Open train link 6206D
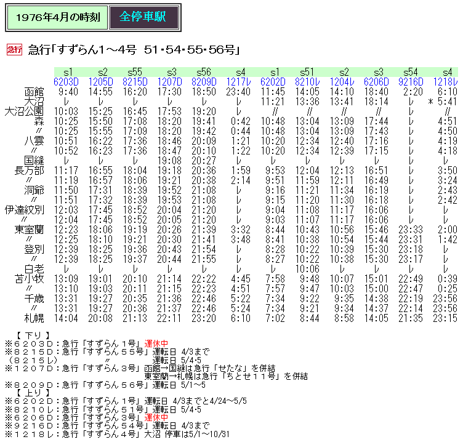This screenshot has width=471, height=442. tap(376, 82)
